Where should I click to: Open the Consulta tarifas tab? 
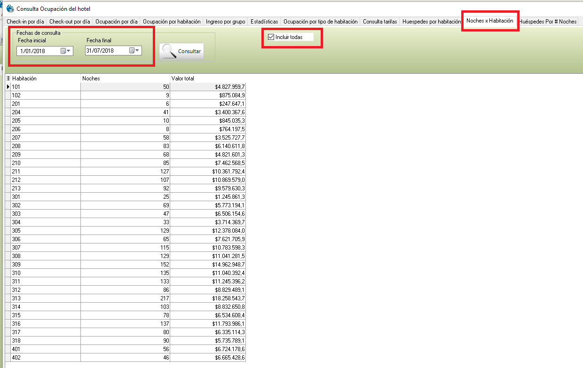[380, 22]
